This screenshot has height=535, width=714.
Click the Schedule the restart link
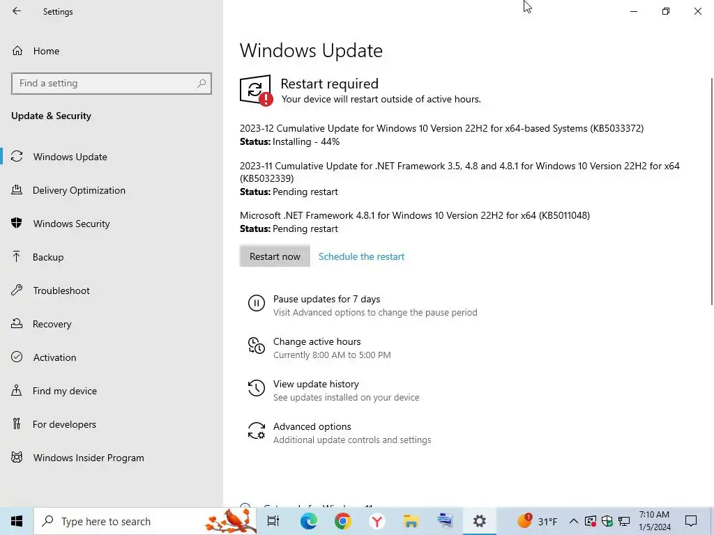click(x=362, y=256)
